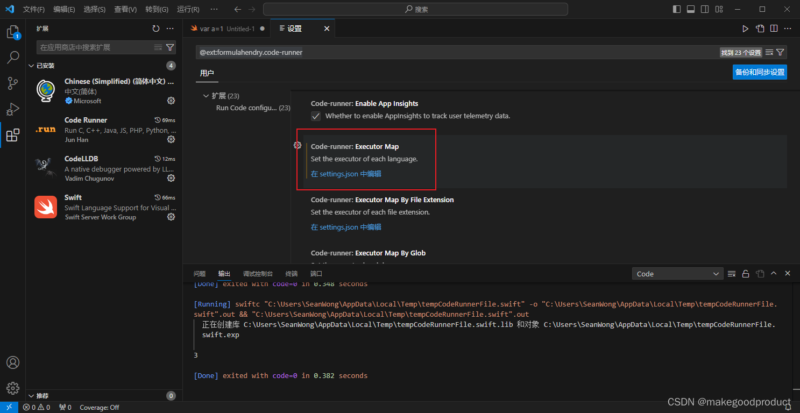
Task: Open the View menu
Action: point(125,9)
